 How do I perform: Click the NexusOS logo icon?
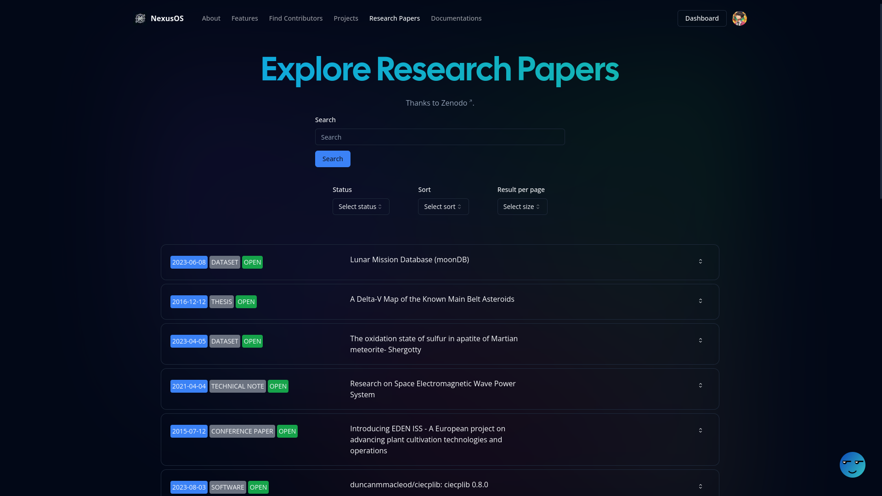coord(140,18)
